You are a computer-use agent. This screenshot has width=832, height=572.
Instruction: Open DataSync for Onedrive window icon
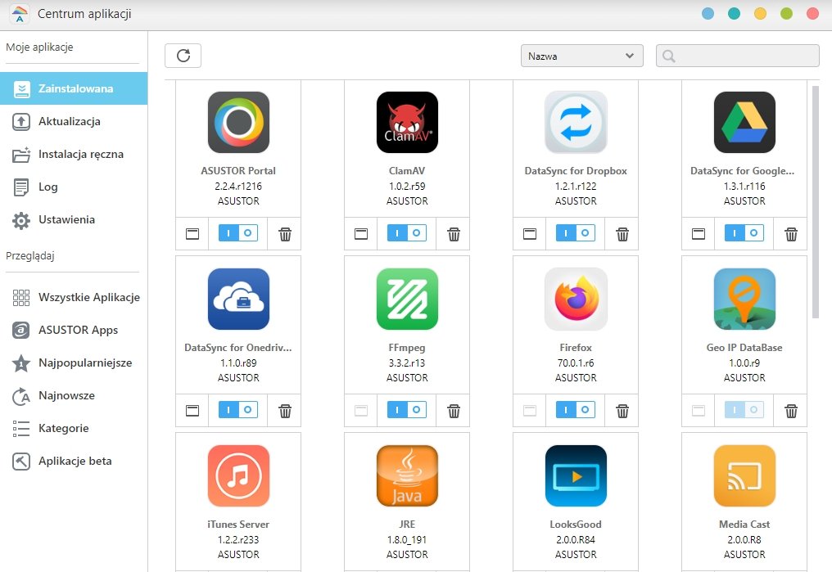[192, 411]
